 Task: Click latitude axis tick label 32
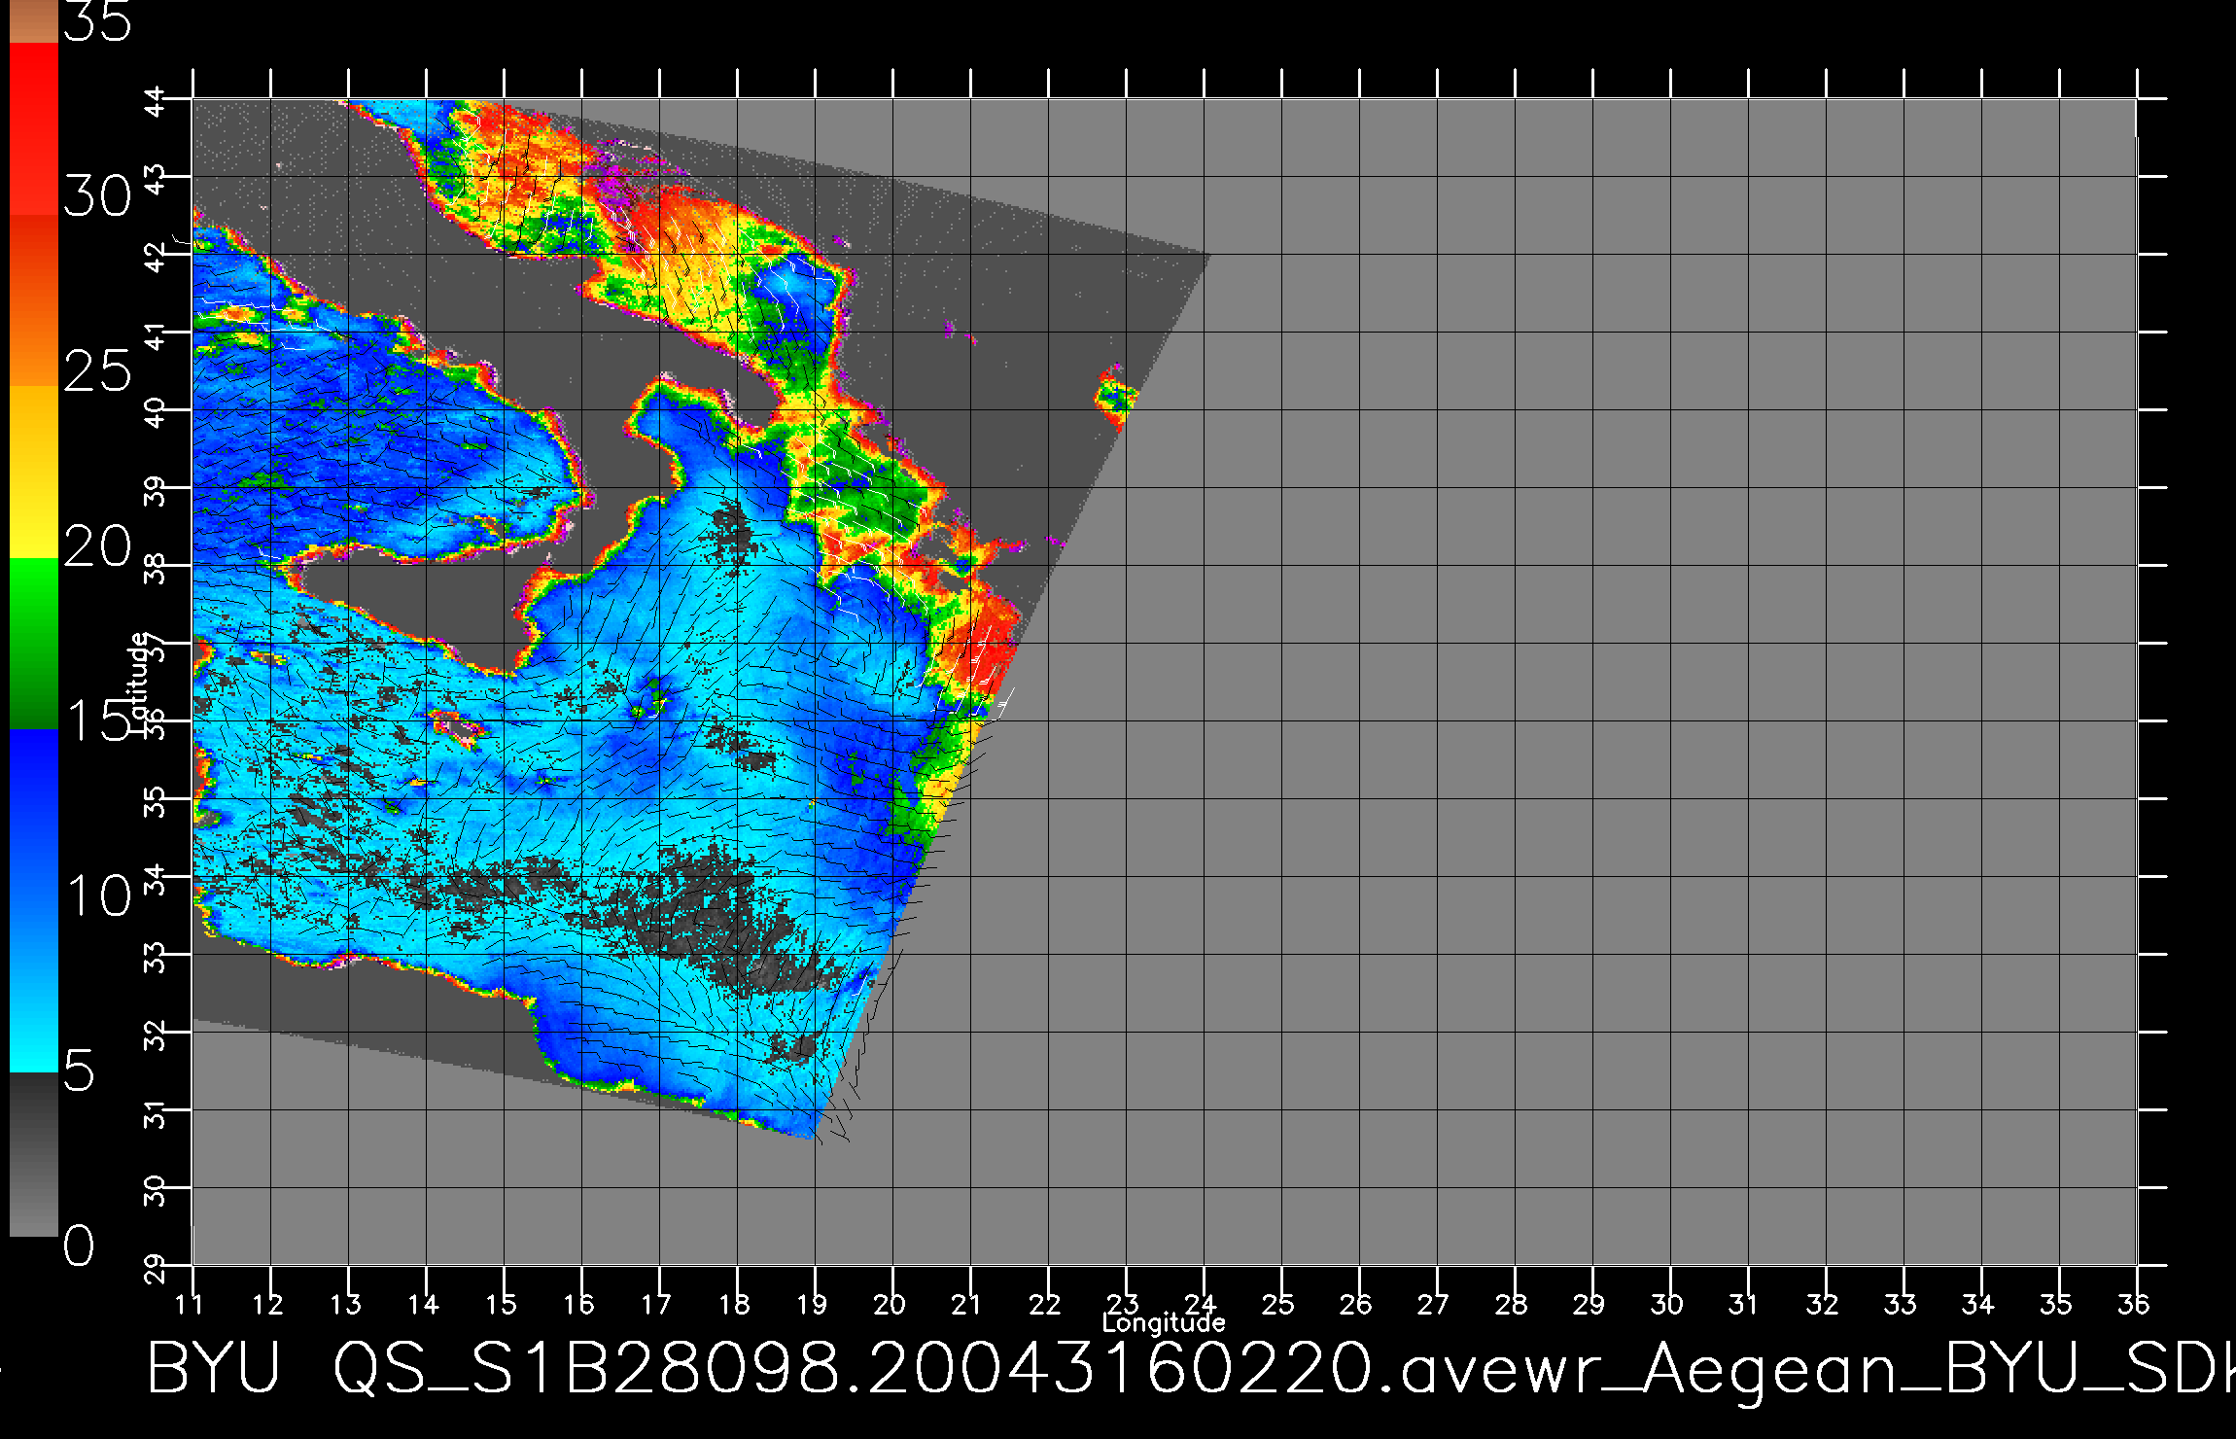156,1035
